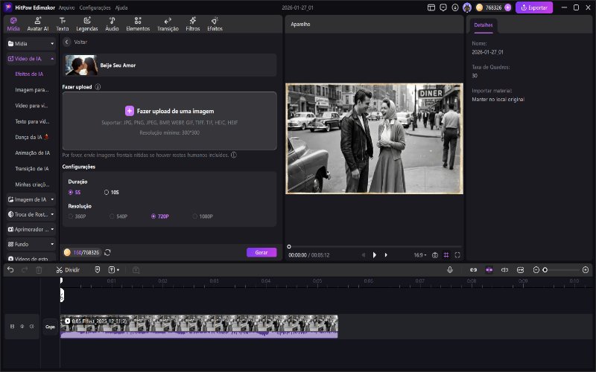Click the Exportar button
The image size is (596, 372).
[x=534, y=7]
